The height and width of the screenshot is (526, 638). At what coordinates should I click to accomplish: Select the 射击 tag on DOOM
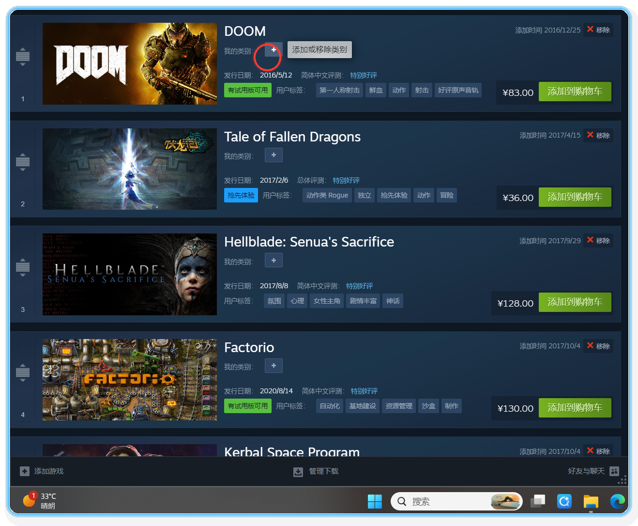click(422, 90)
